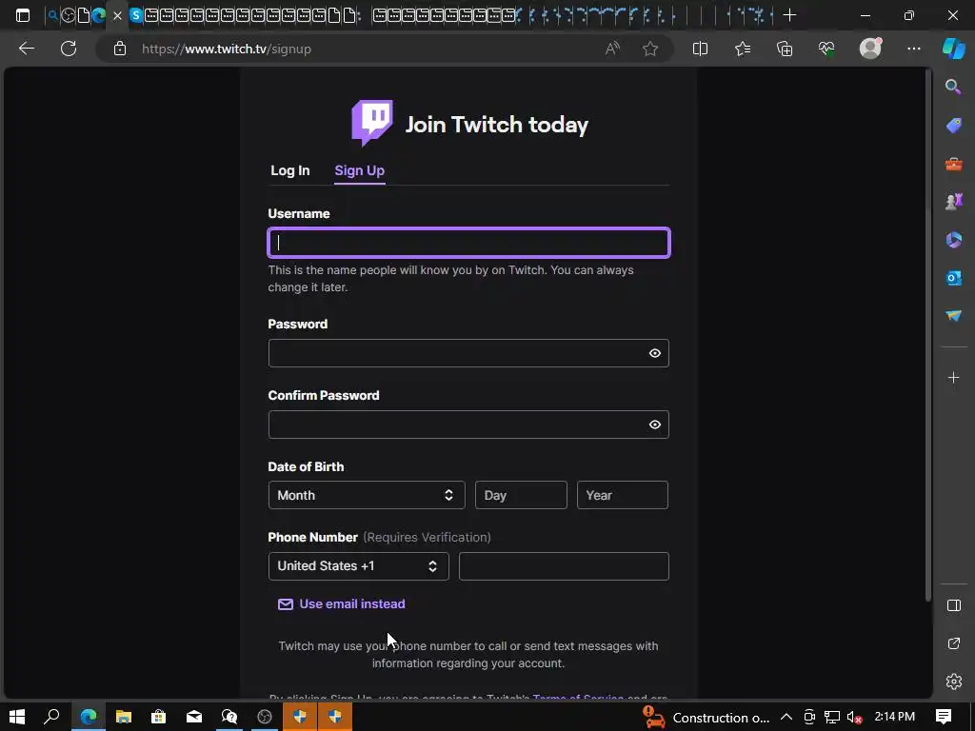Click the Twitch logo icon
Viewport: 975px width, 731px height.
pos(372,123)
